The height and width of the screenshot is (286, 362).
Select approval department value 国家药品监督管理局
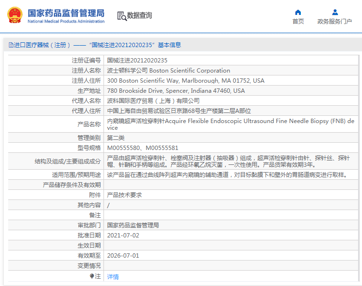pyautogui.click(x=133, y=225)
